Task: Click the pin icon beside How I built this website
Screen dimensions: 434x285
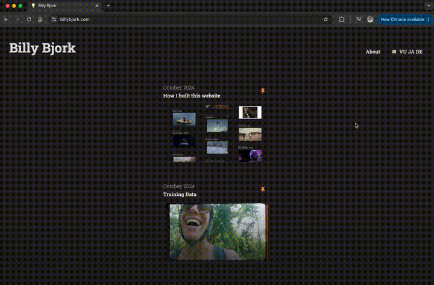Action: [263, 91]
